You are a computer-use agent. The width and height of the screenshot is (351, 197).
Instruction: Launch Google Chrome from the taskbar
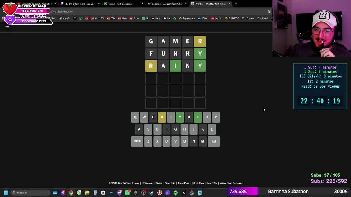71,193
